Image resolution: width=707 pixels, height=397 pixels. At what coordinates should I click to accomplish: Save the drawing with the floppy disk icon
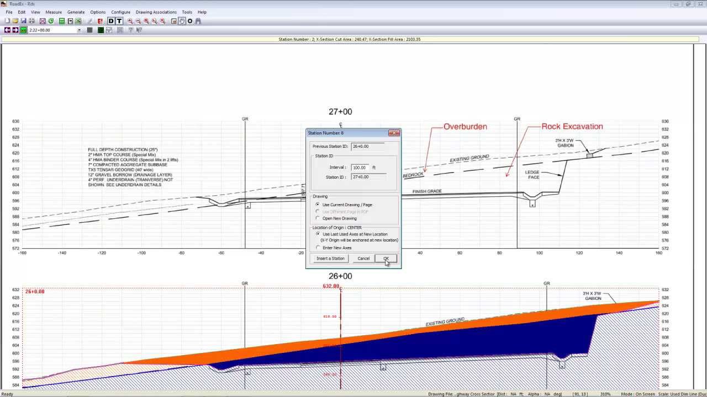[24, 21]
